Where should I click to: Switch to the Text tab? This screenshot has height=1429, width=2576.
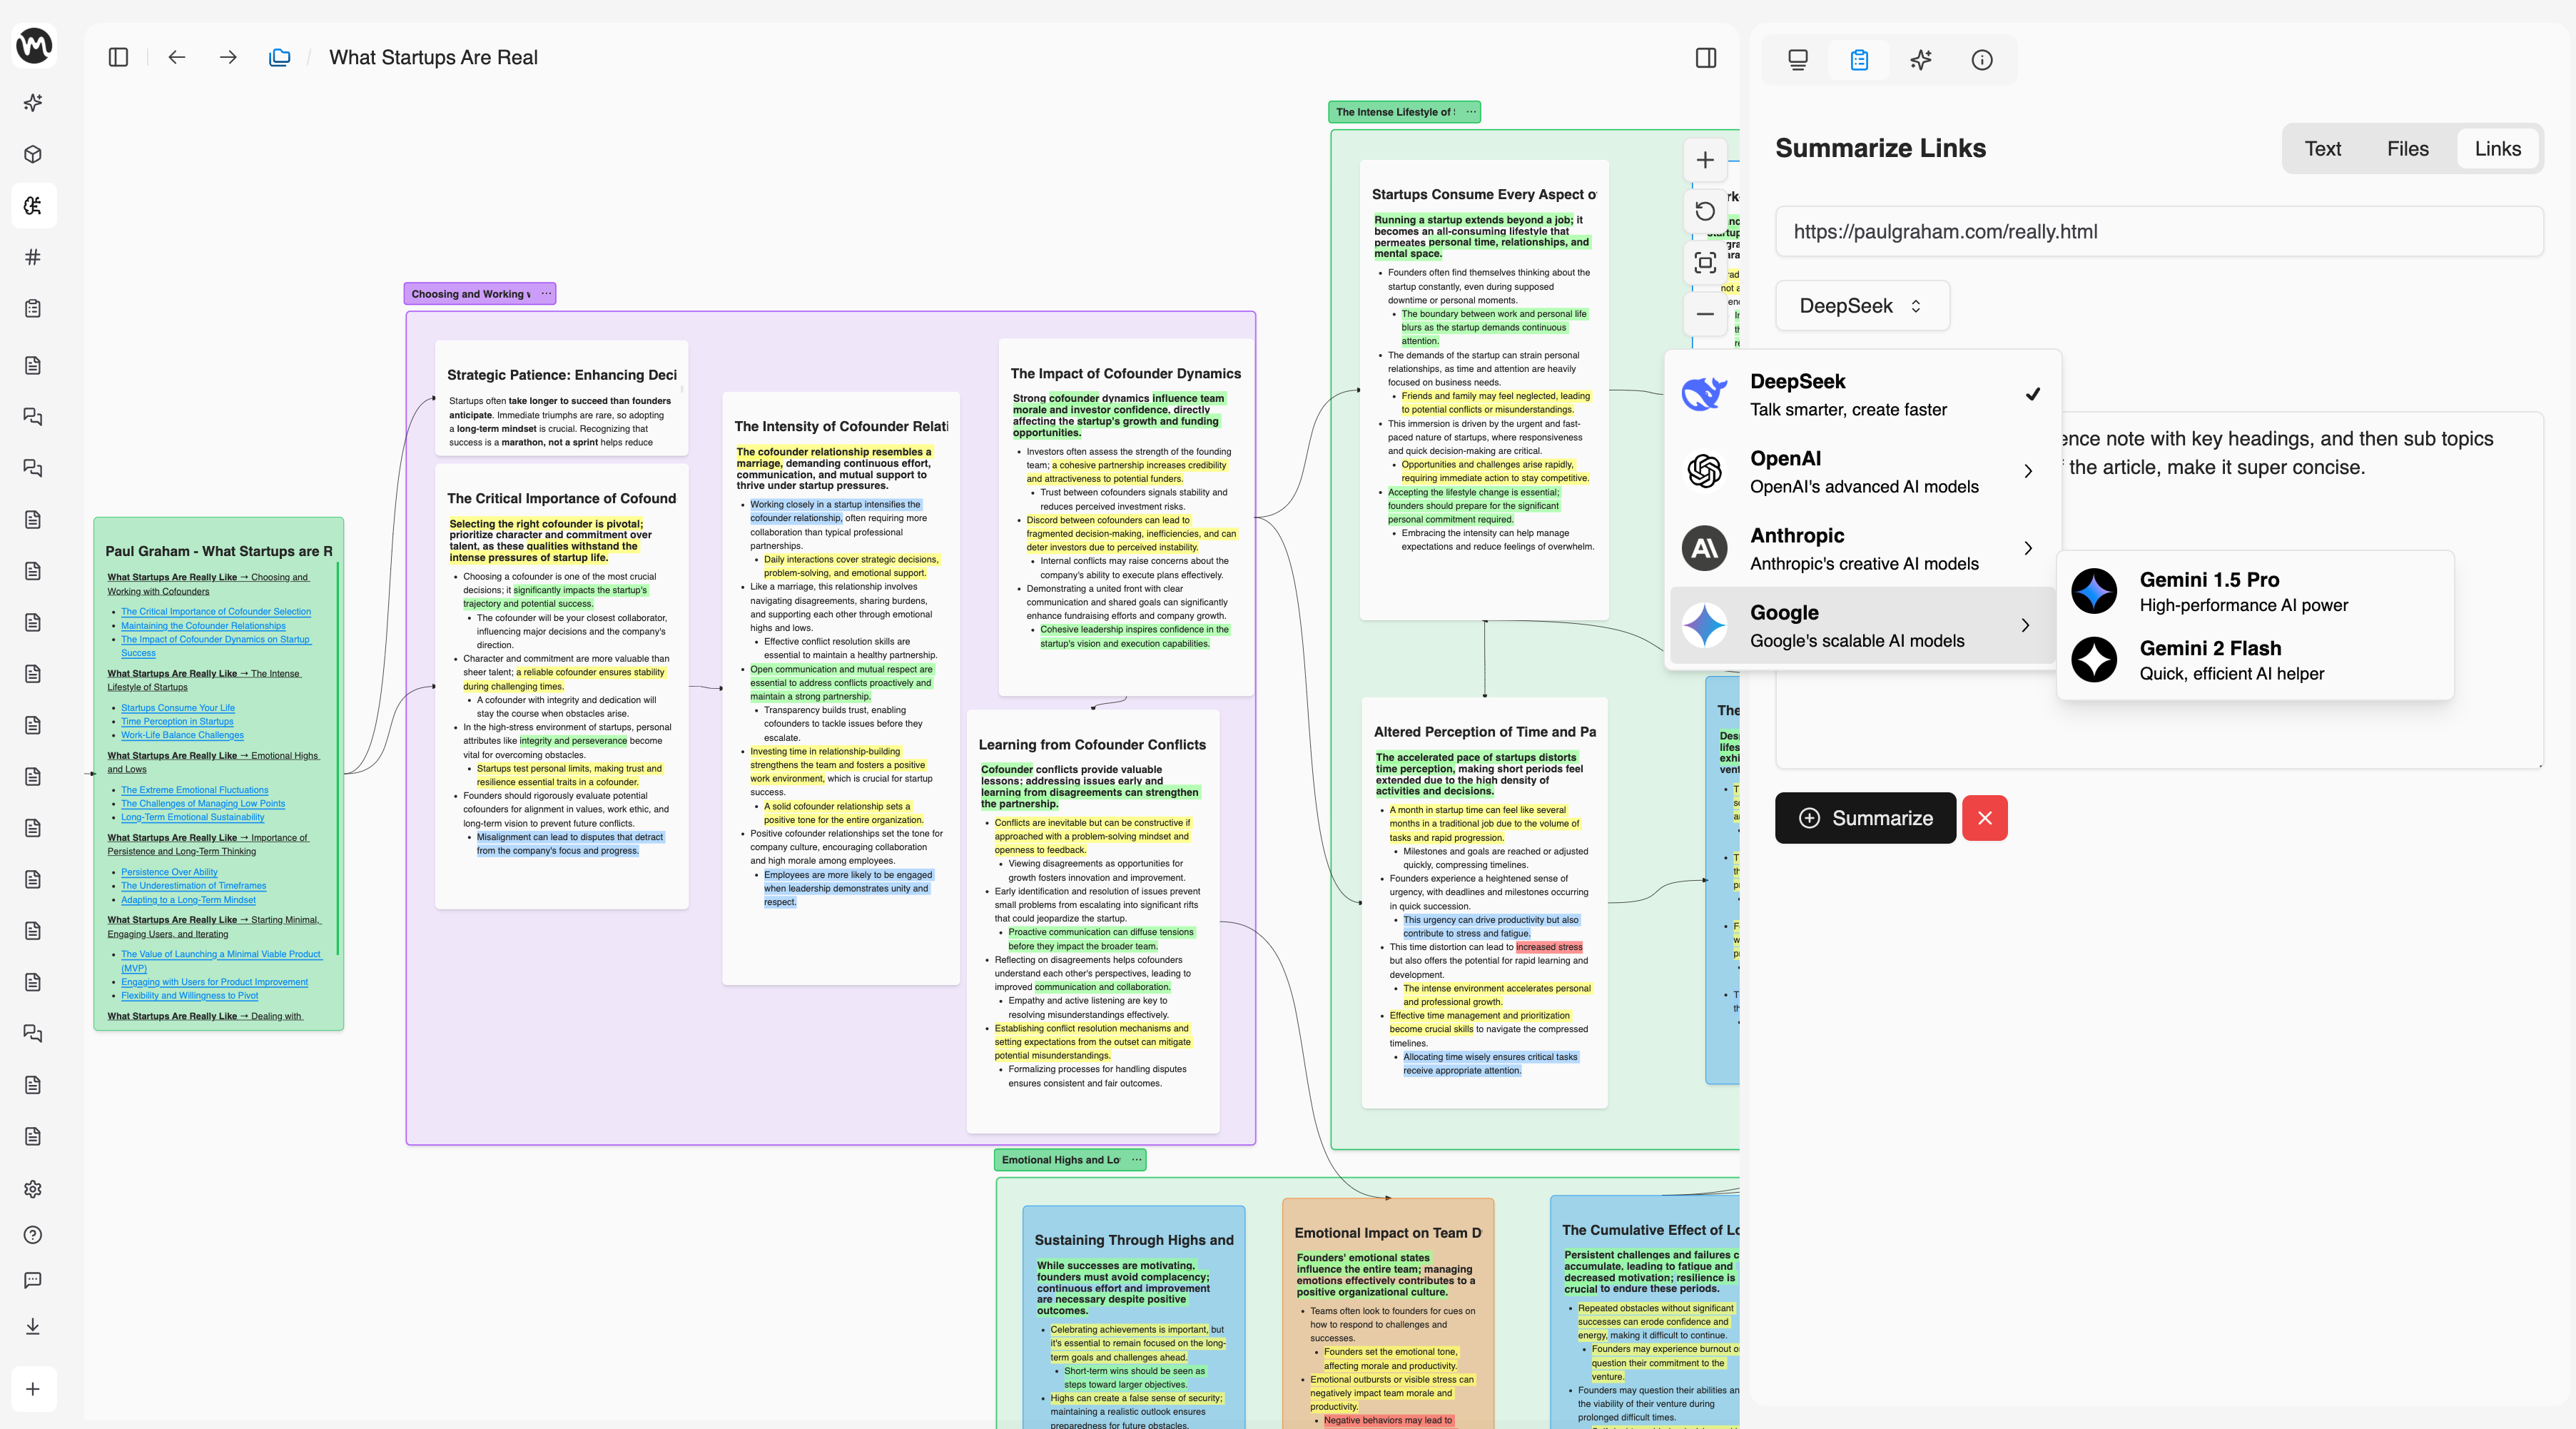click(2322, 149)
